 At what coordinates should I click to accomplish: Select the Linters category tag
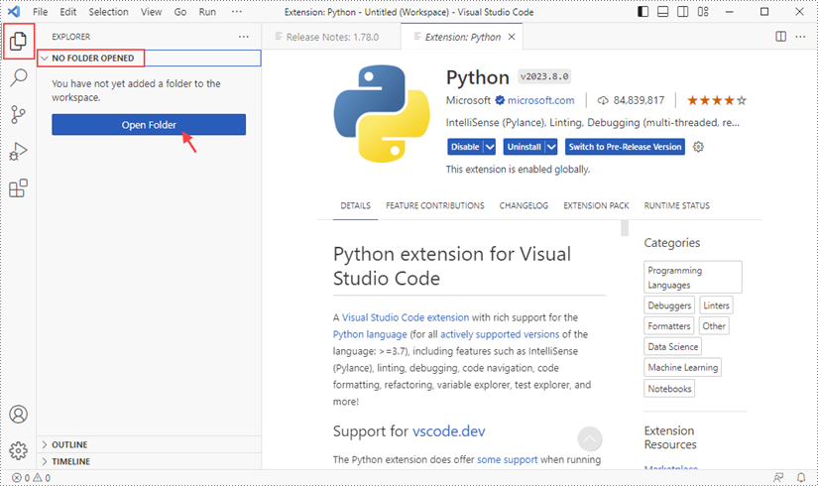[716, 305]
